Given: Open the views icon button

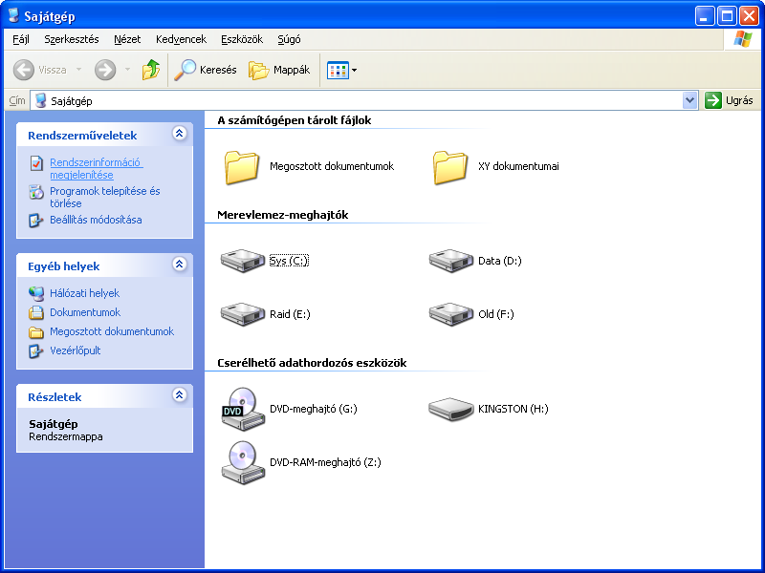Looking at the screenshot, I should pyautogui.click(x=338, y=71).
